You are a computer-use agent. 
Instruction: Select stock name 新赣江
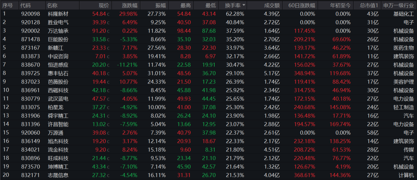[x=55, y=48]
